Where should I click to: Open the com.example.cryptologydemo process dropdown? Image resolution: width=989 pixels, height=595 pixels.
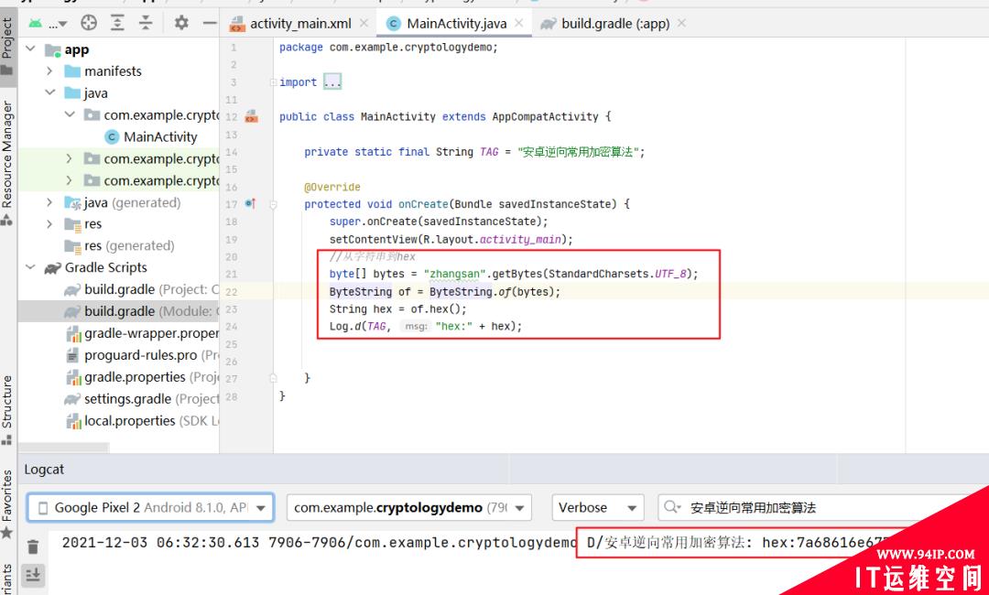[408, 507]
